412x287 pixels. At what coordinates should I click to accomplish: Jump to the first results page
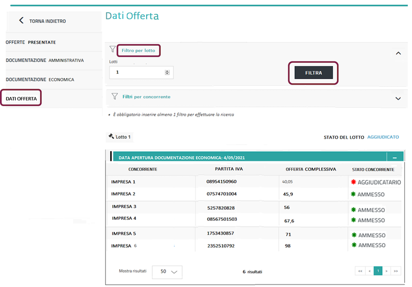tap(360, 271)
